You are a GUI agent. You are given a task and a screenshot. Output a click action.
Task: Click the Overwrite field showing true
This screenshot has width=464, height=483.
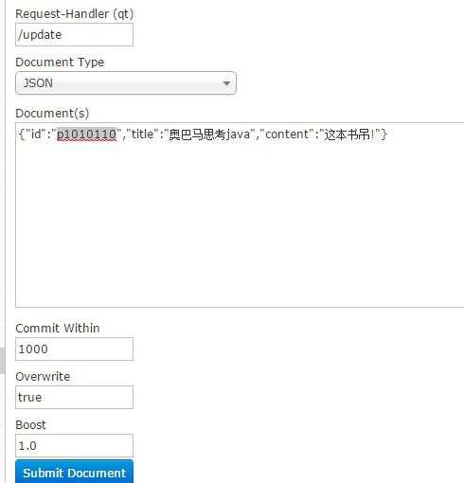74,397
